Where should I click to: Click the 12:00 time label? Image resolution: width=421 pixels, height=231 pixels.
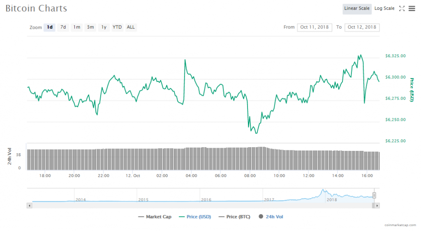pyautogui.click(x=308, y=176)
